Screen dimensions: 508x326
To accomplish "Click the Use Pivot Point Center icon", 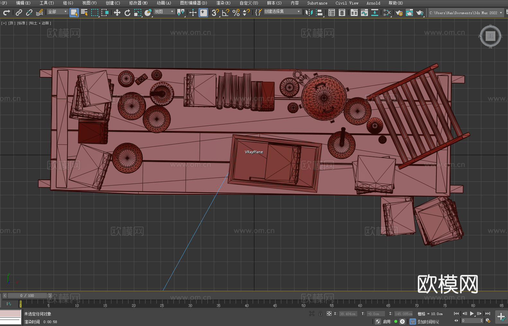I will [181, 13].
